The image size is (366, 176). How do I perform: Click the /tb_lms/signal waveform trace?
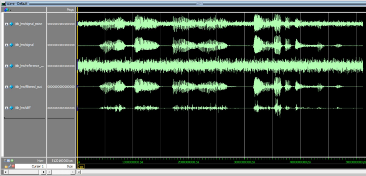click(220, 45)
